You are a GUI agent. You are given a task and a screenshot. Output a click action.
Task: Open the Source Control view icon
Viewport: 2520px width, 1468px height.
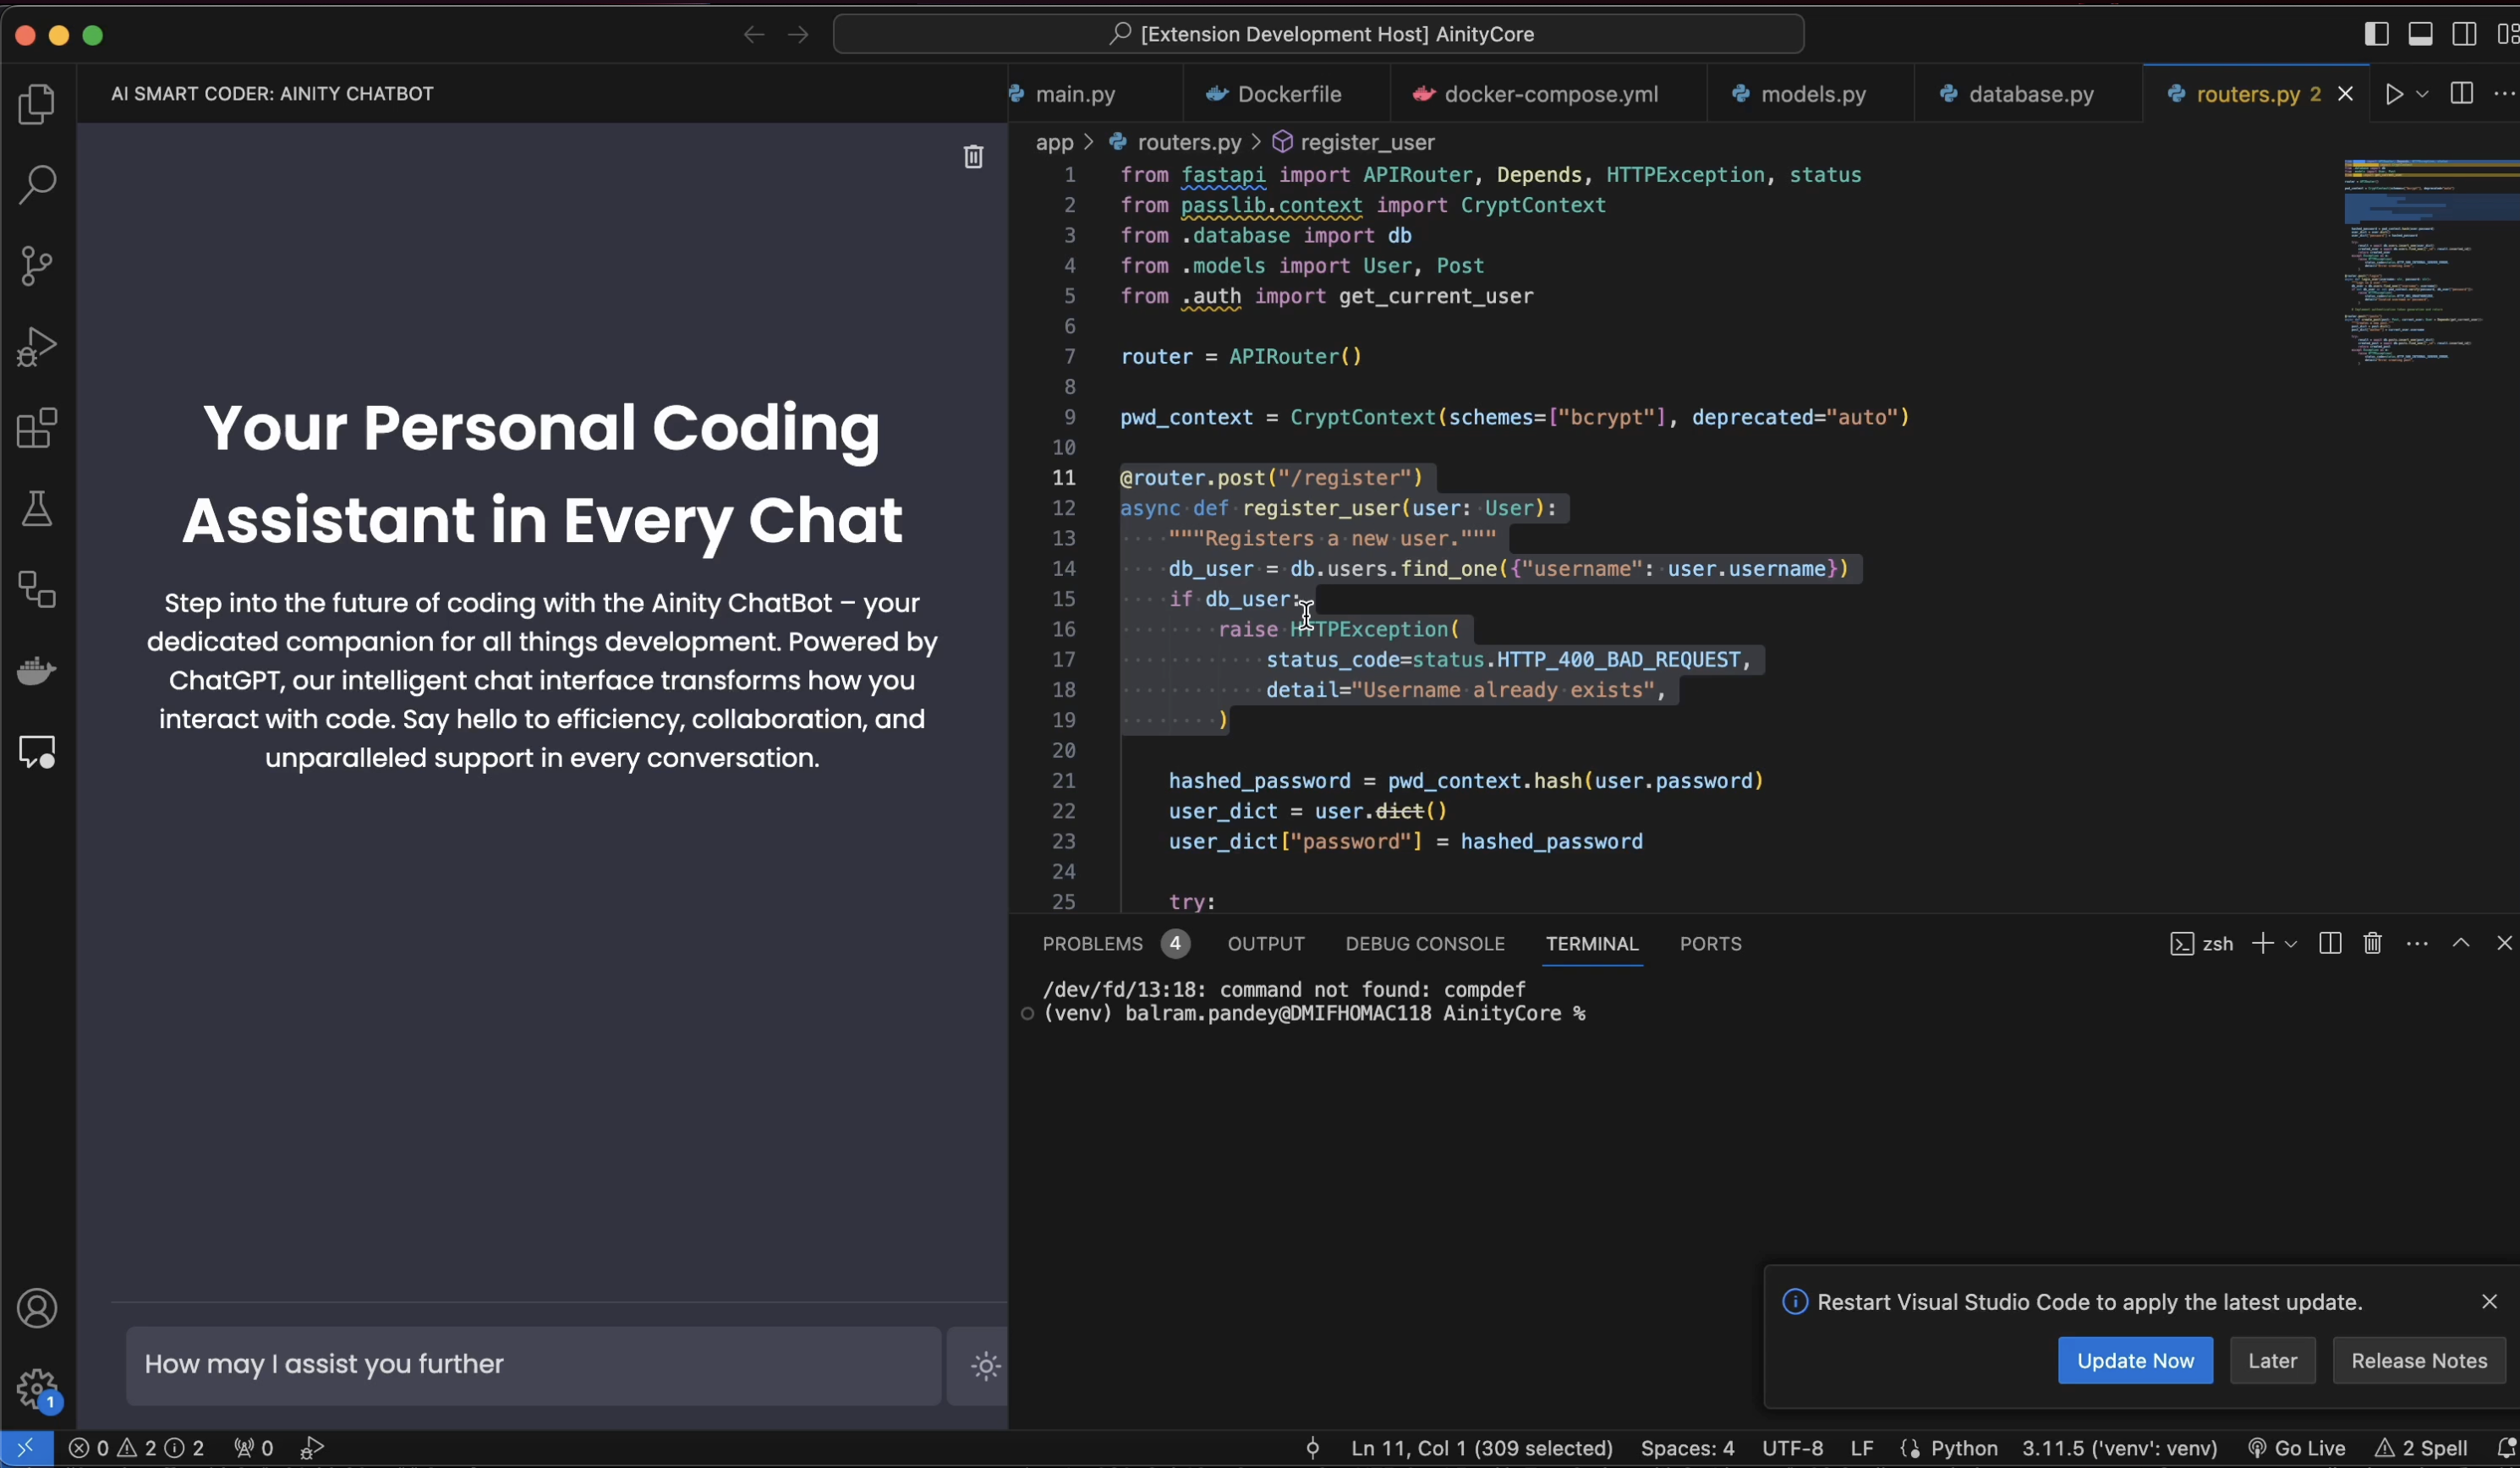(x=37, y=265)
